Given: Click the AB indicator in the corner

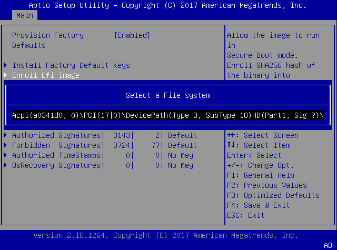Looking at the screenshot, I should point(328,245).
